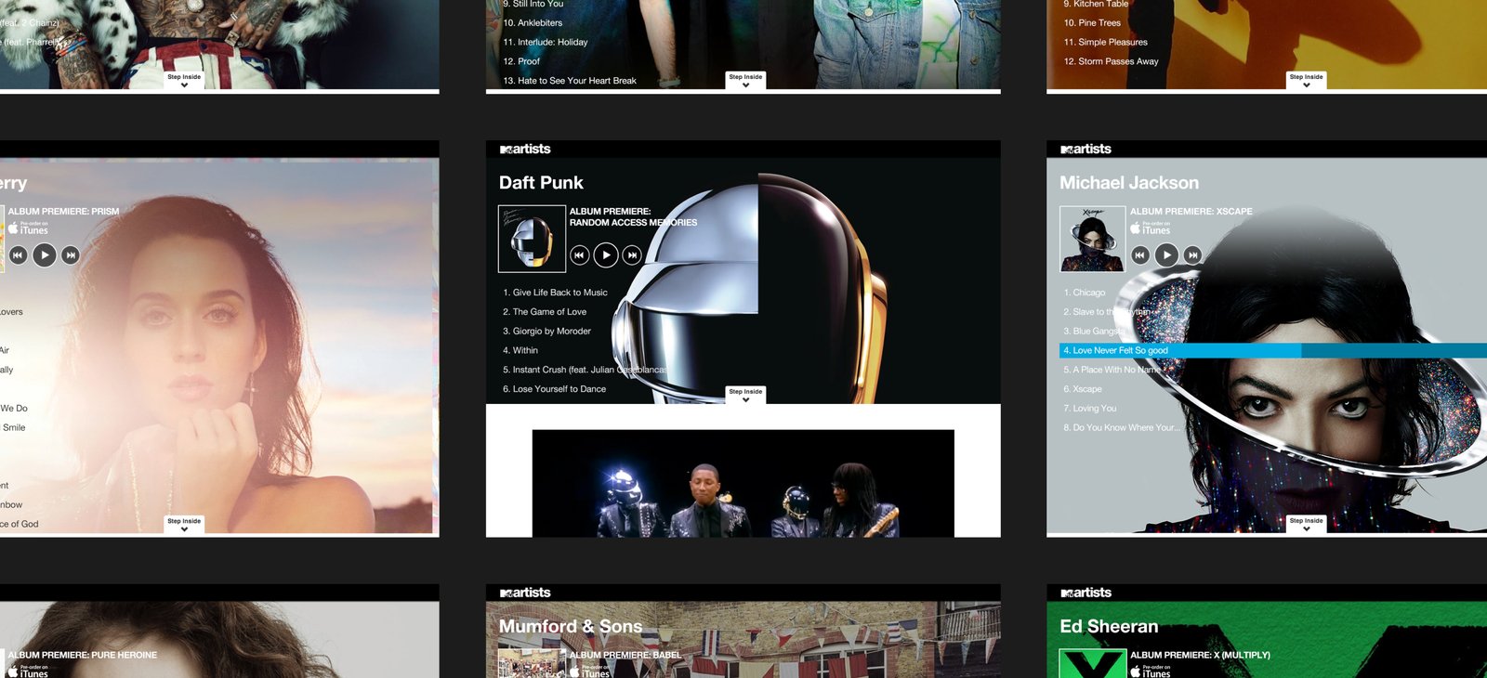Go to previous track on Michael Jackson card
1487x678 pixels.
click(x=1139, y=254)
